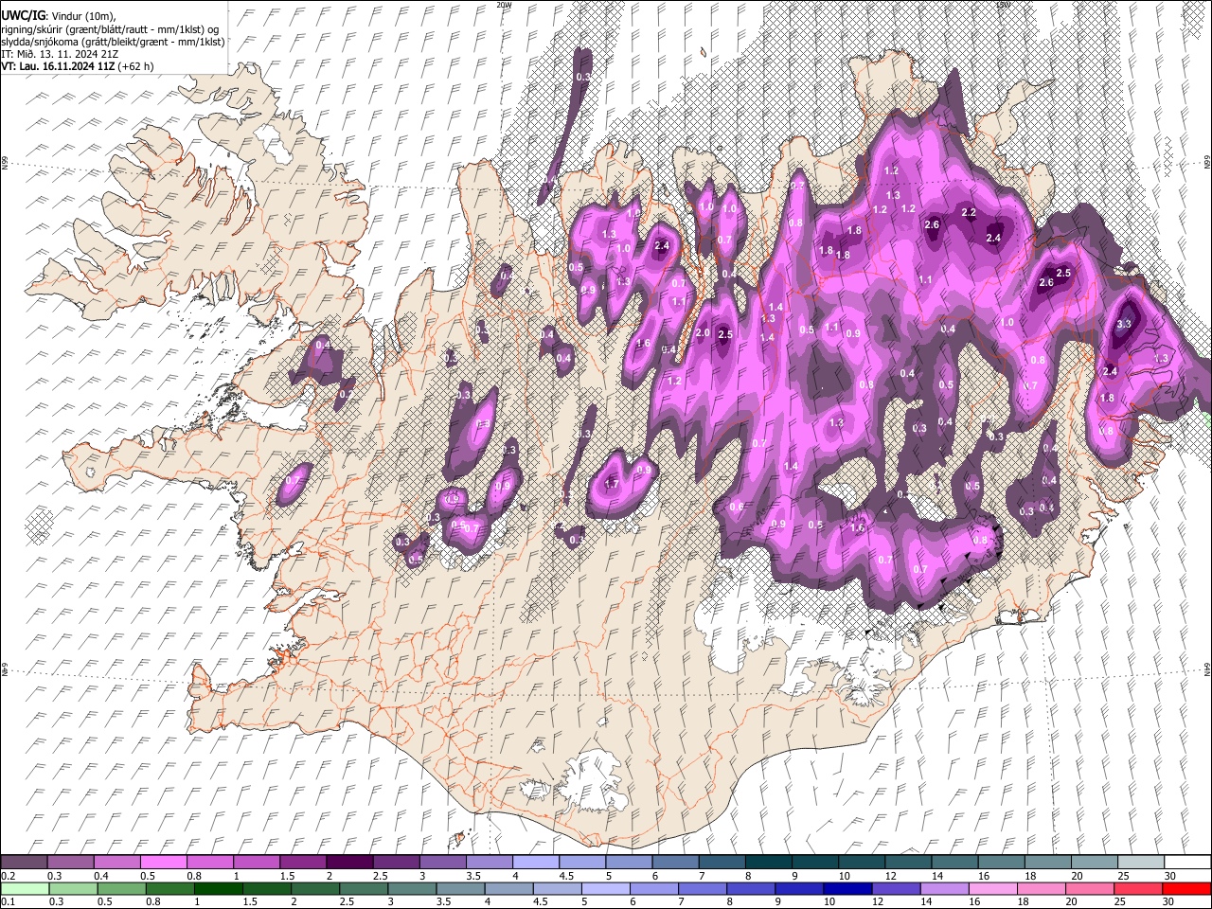Click the '0.1' label in the bottom legend
The image size is (1212, 909).
[x=8, y=902]
